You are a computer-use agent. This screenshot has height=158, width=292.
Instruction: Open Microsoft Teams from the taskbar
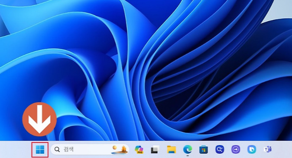[268, 149]
